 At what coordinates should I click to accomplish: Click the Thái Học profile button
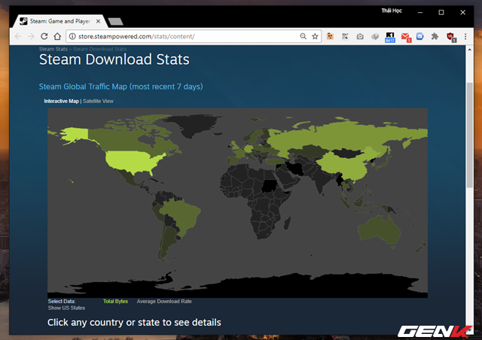click(x=392, y=11)
